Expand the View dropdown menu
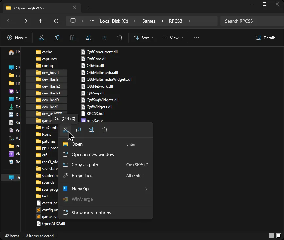The height and width of the screenshot is (240, 284). click(x=172, y=38)
